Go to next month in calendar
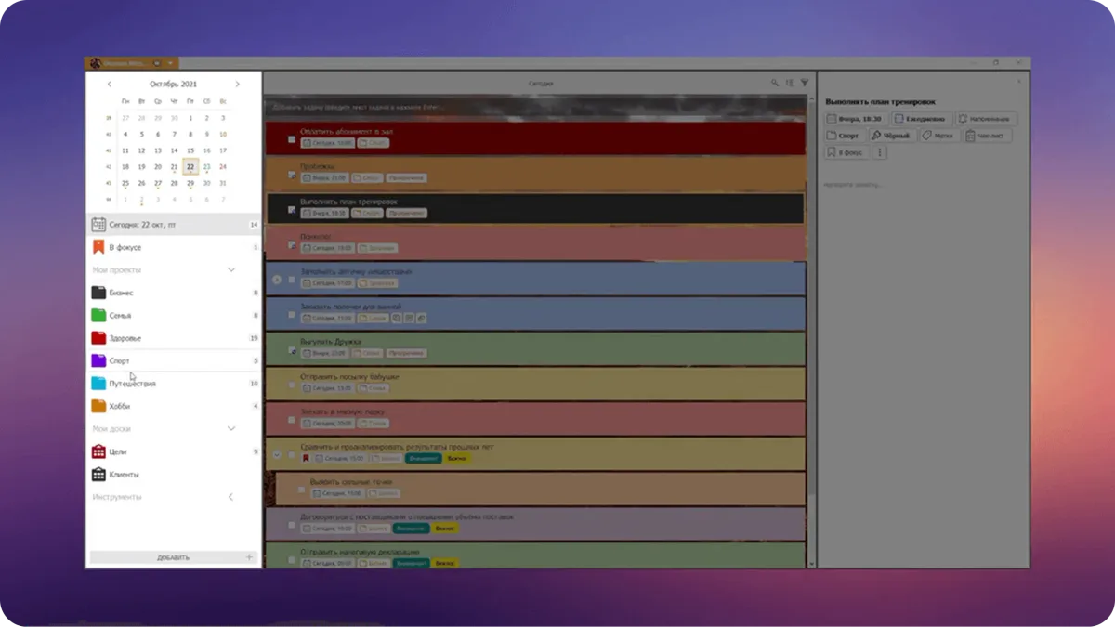This screenshot has height=627, width=1115. click(x=237, y=84)
